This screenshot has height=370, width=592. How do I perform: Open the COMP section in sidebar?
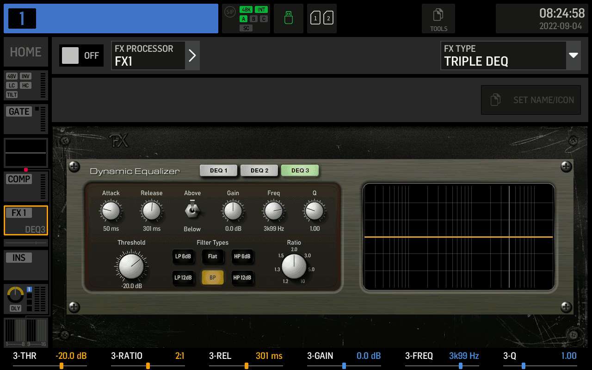(x=26, y=187)
